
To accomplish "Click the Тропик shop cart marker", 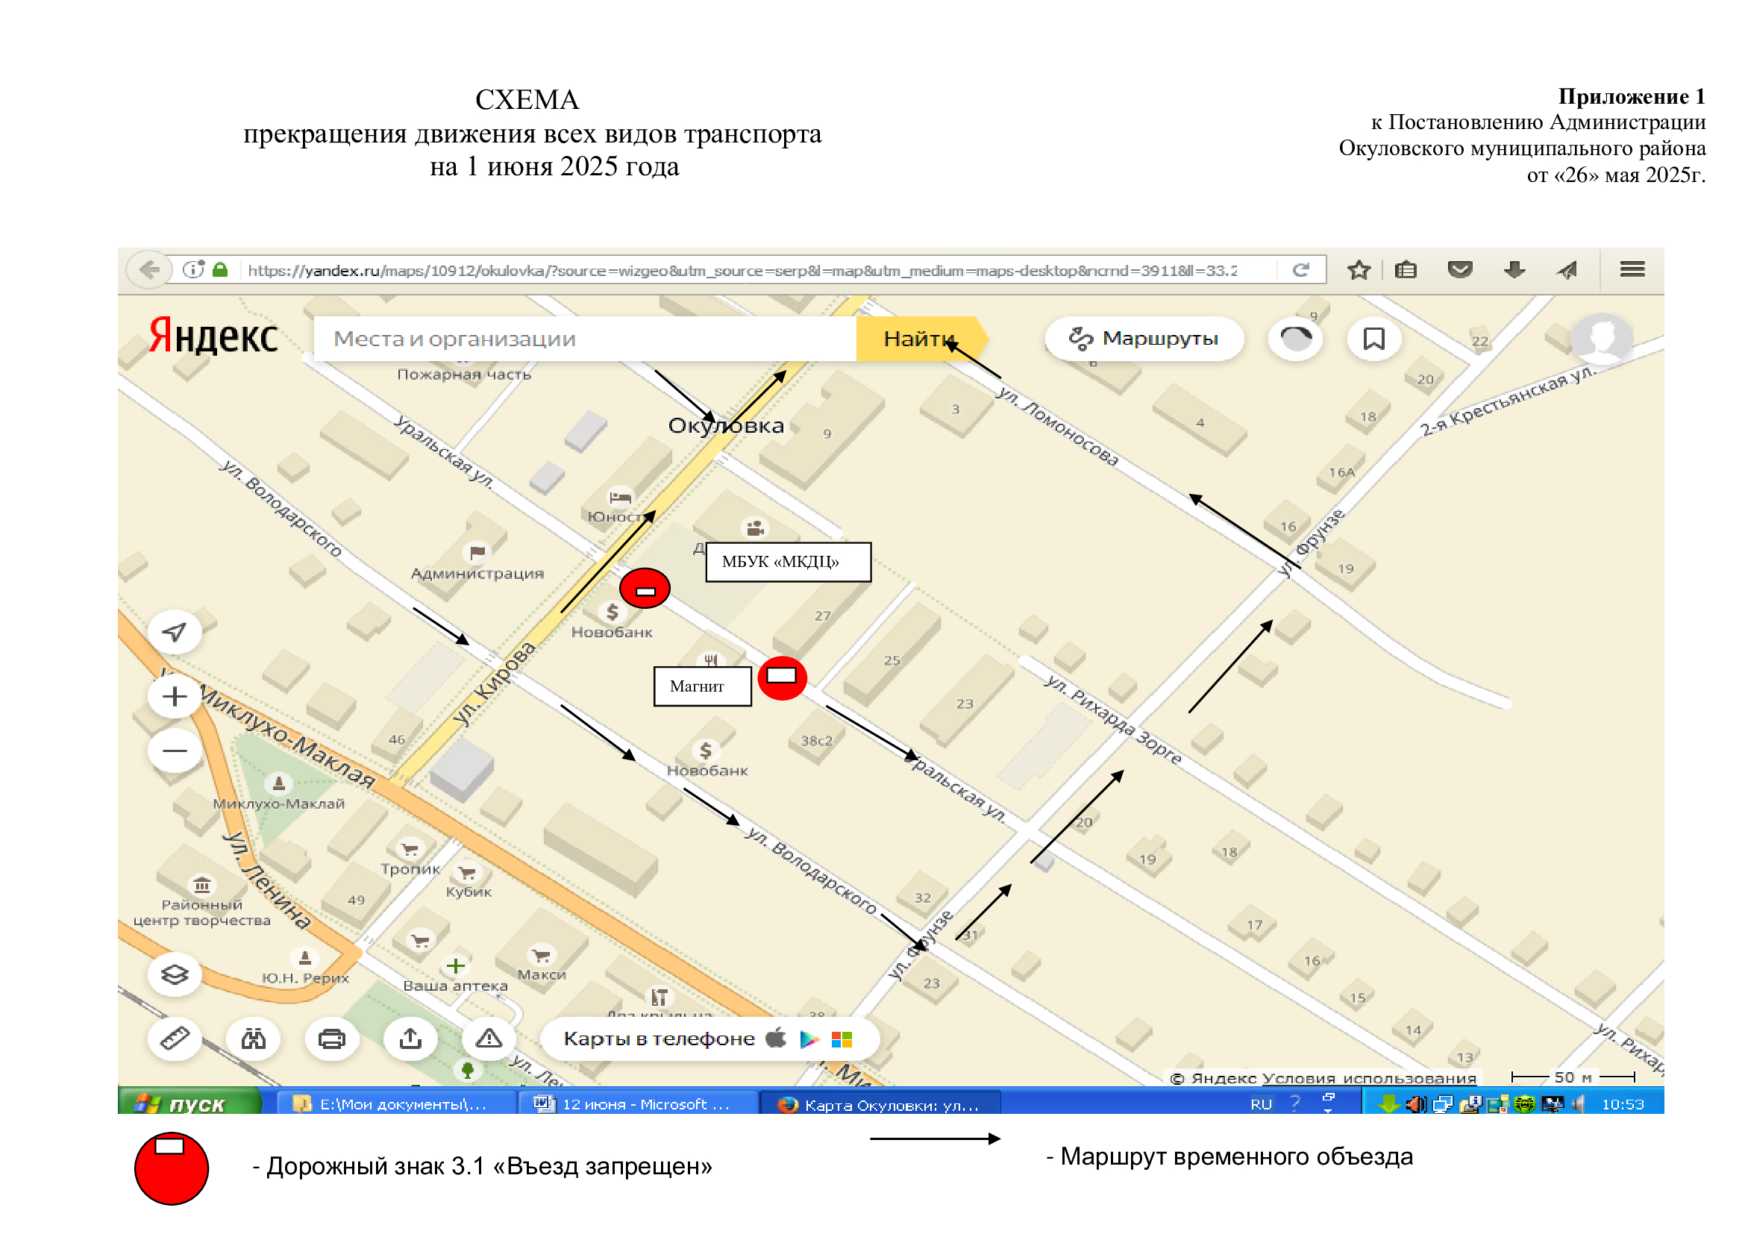I will tap(410, 849).
